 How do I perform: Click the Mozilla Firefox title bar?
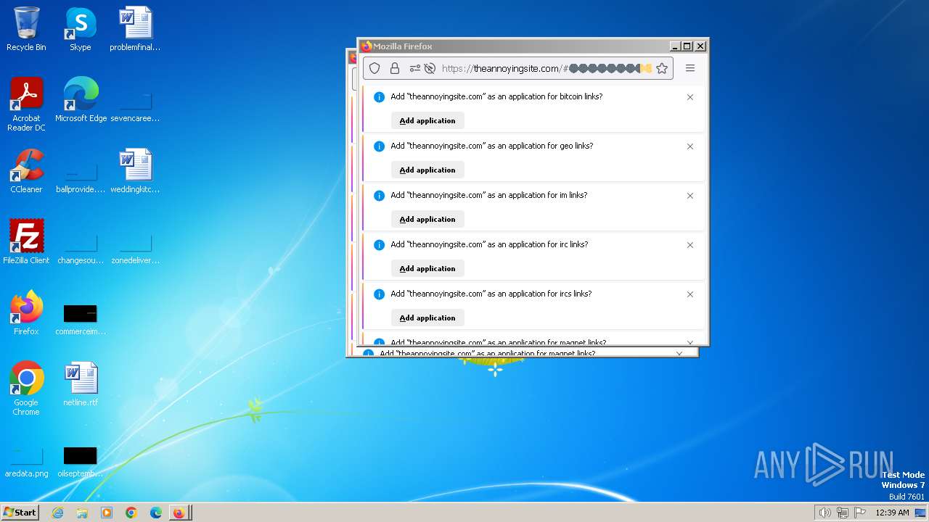coord(515,46)
